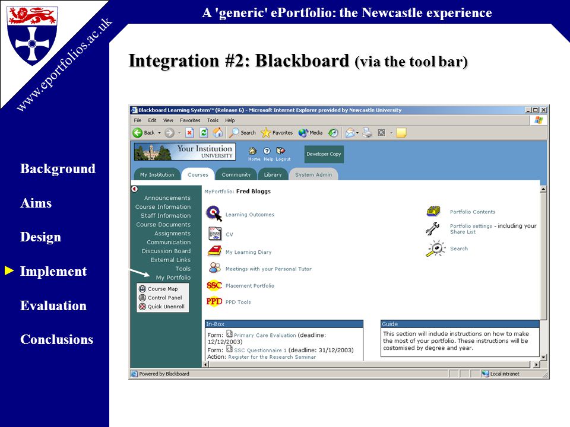Viewport: 570px width, 427px height.
Task: Click the vertical scrollbar down arrow
Action: point(543,358)
